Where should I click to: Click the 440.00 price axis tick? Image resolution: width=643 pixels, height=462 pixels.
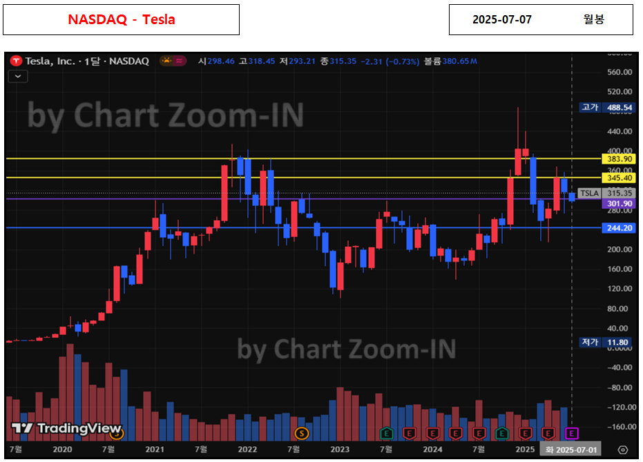tap(620, 132)
